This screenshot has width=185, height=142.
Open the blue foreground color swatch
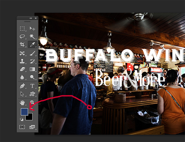pos(23,112)
